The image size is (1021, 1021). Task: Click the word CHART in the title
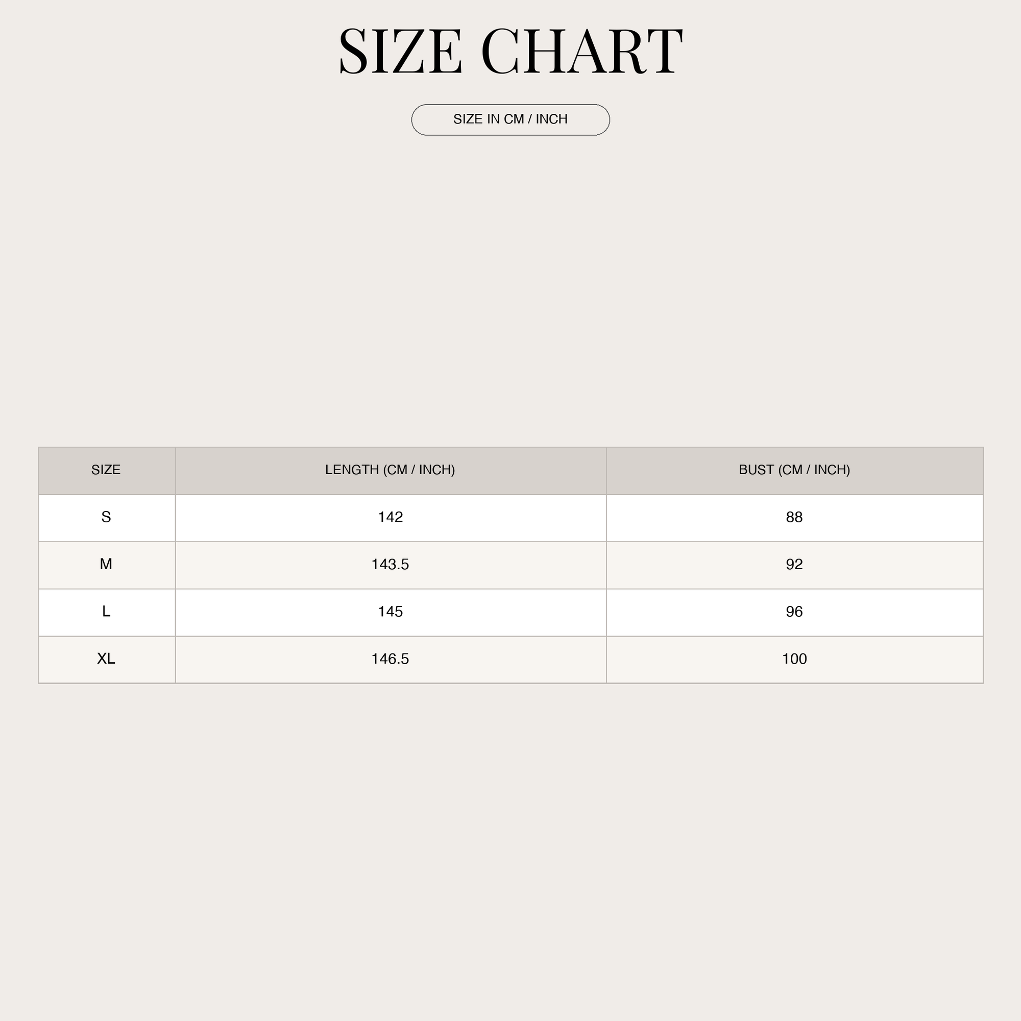pos(582,51)
